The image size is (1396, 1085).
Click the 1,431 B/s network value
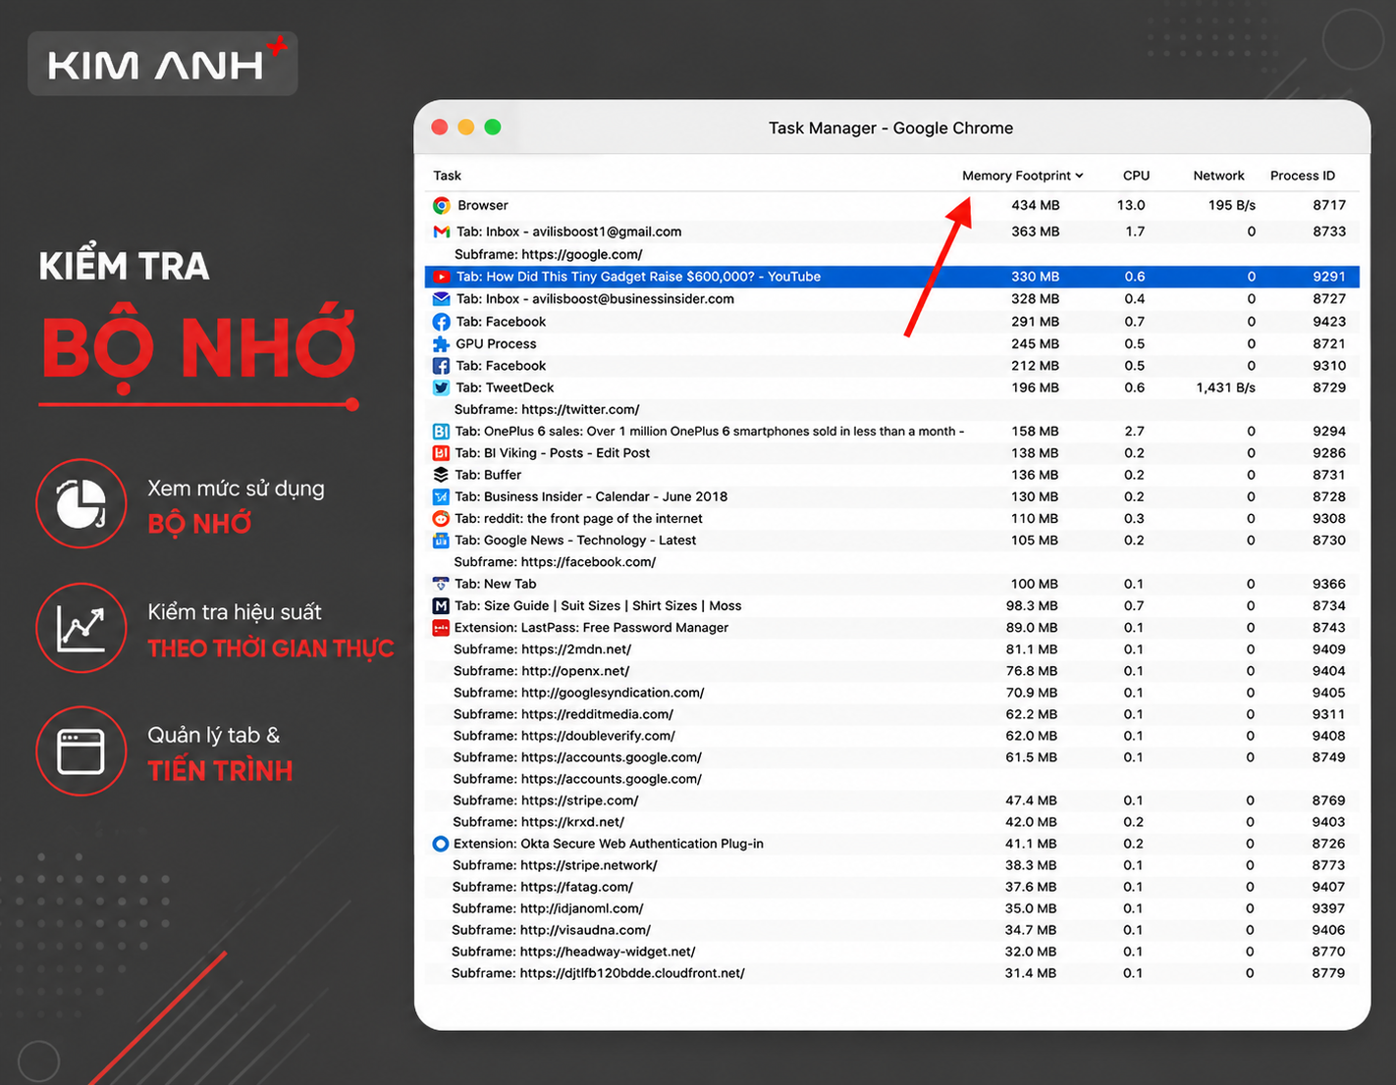1225,387
